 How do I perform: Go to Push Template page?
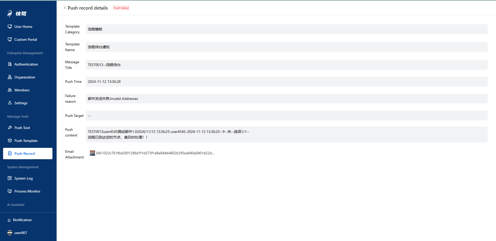(x=26, y=141)
